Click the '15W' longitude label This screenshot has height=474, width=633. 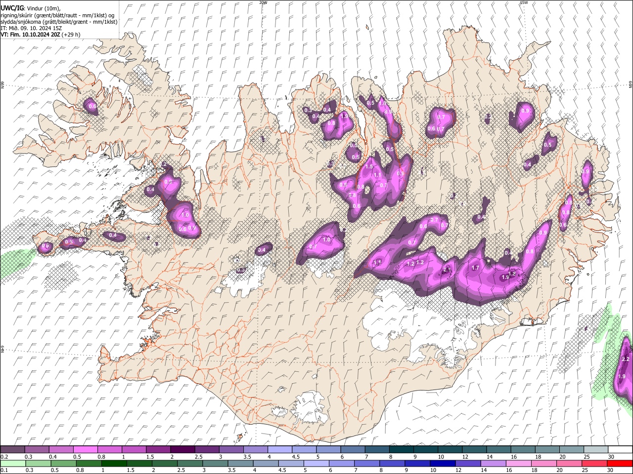(x=524, y=2)
